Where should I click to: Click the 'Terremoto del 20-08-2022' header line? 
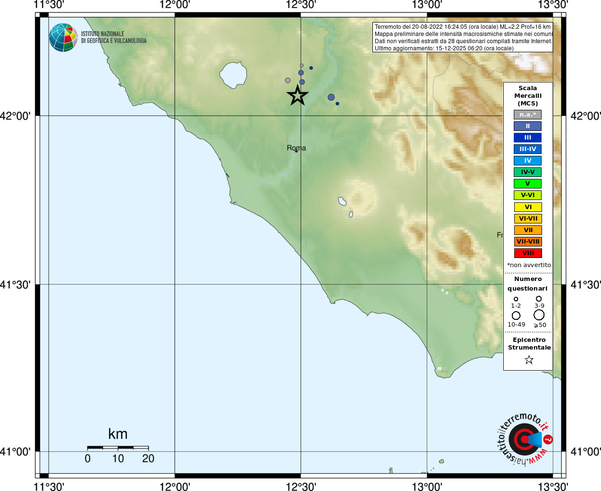tap(462, 27)
